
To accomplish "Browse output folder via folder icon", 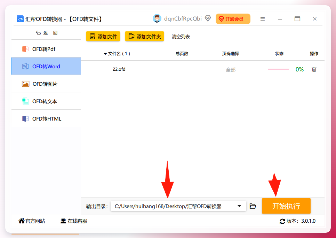I will (x=253, y=206).
